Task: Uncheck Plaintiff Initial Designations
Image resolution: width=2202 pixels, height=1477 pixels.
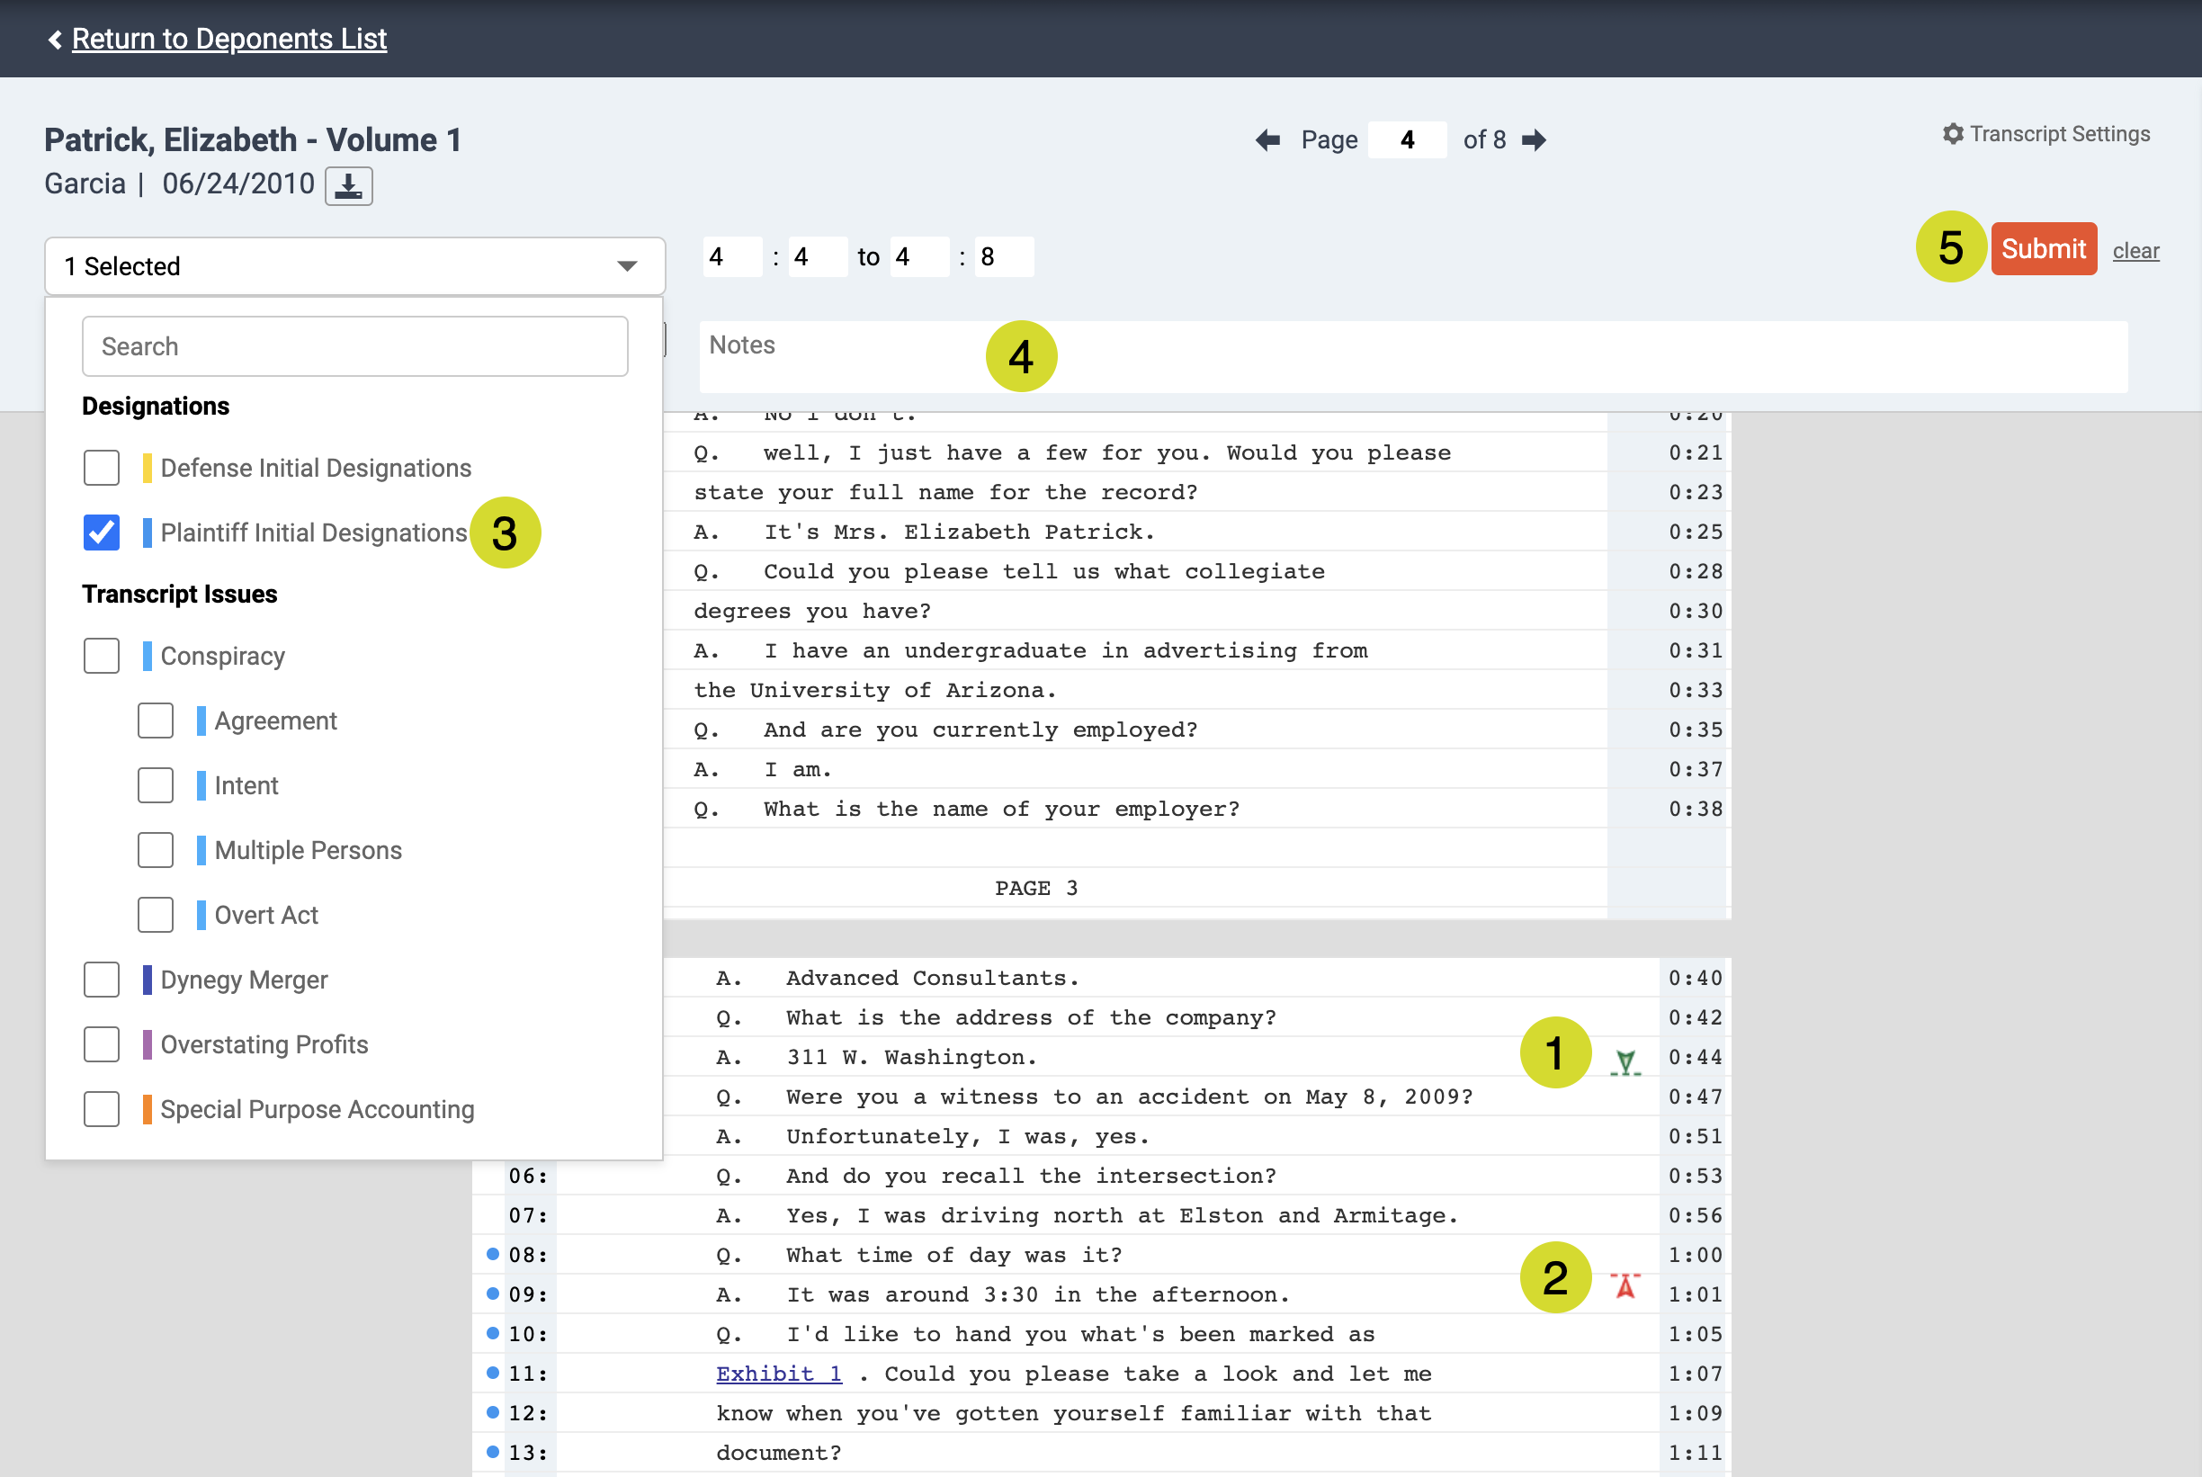Action: tap(101, 533)
